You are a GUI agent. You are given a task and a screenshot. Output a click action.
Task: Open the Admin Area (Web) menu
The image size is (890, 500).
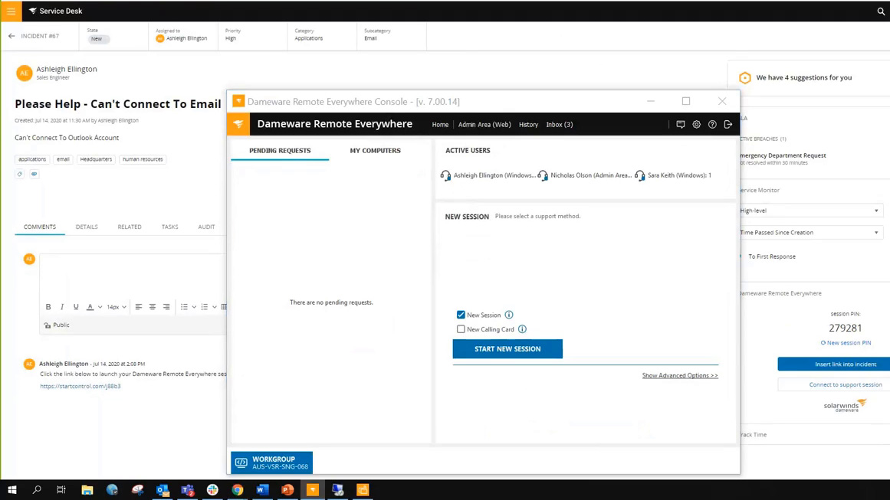484,124
